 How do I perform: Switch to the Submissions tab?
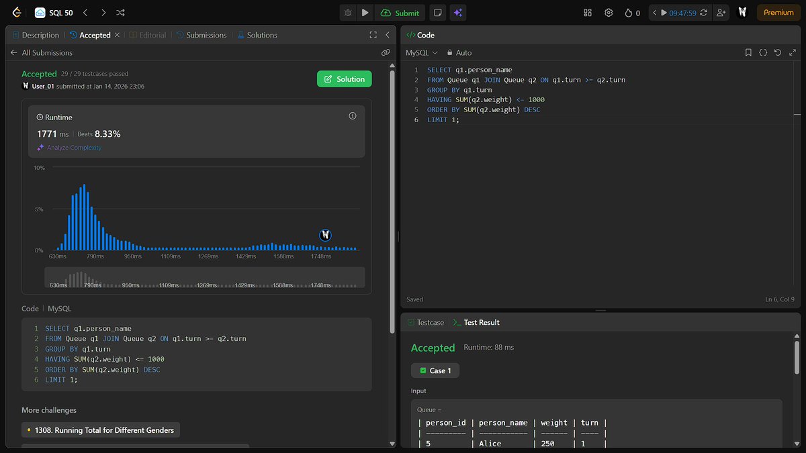[x=201, y=35]
